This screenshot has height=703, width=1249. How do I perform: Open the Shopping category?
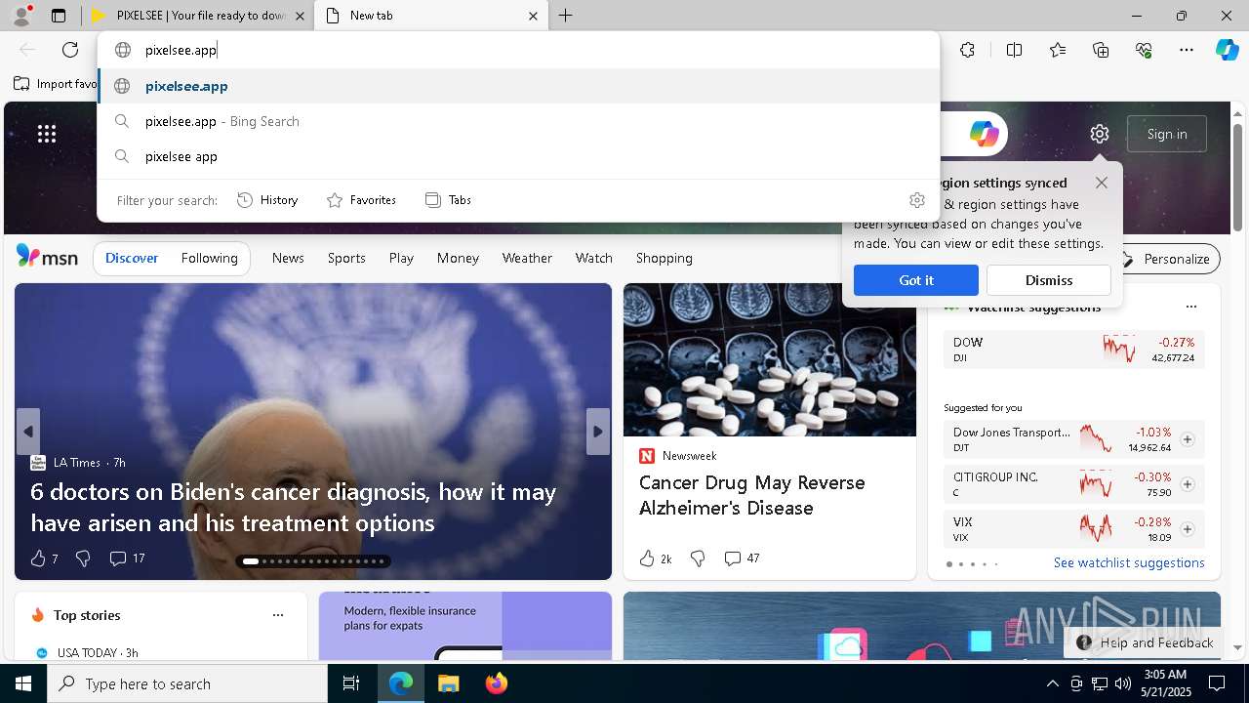click(x=665, y=258)
